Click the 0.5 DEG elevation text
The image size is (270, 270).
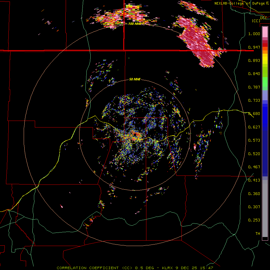pos(144,268)
